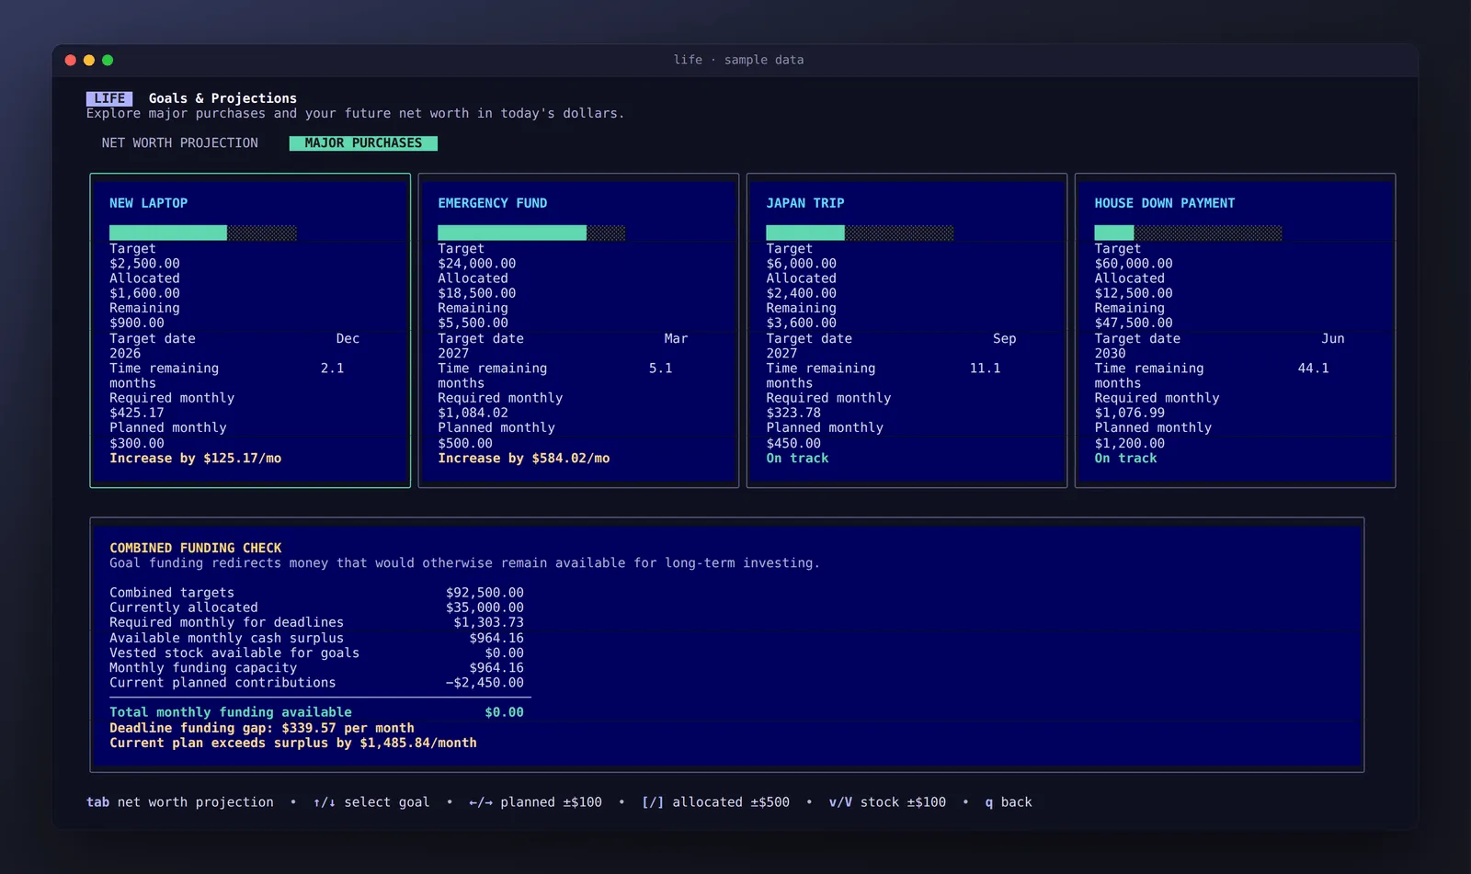Click the LIFE badge label

pyautogui.click(x=109, y=98)
